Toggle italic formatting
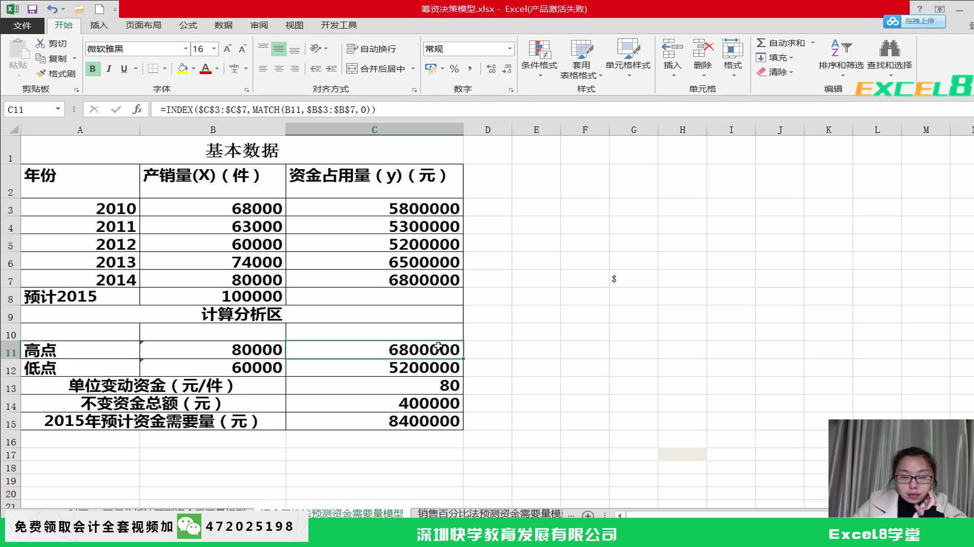This screenshot has width=974, height=547. (109, 68)
